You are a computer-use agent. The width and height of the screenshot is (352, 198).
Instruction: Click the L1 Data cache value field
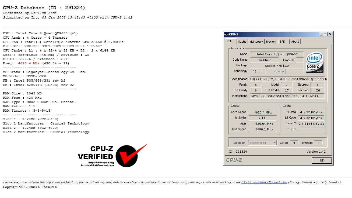pos(311,112)
